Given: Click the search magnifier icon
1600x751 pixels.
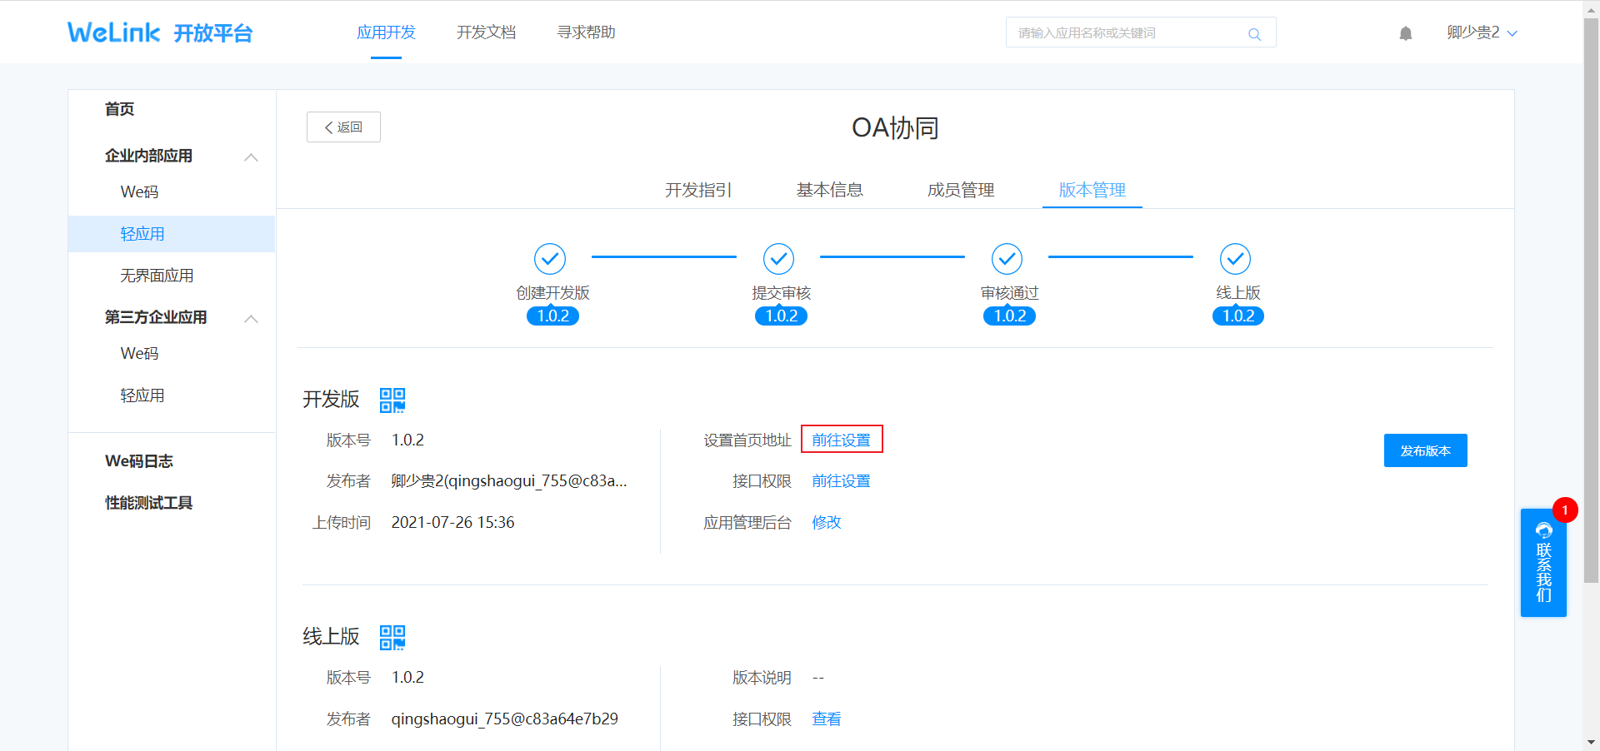Looking at the screenshot, I should [1254, 34].
